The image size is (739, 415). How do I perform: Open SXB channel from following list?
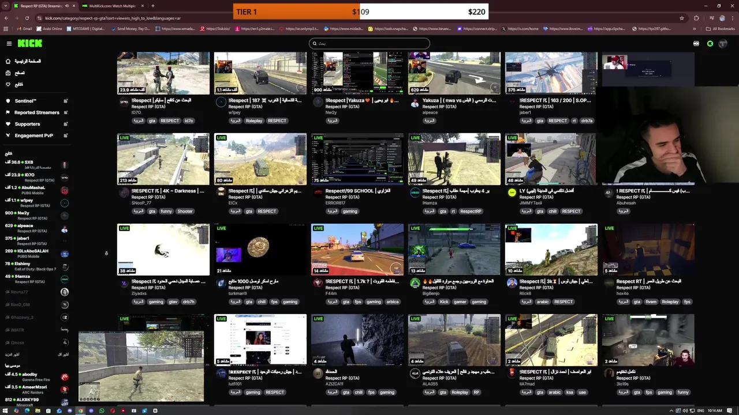pyautogui.click(x=36, y=164)
